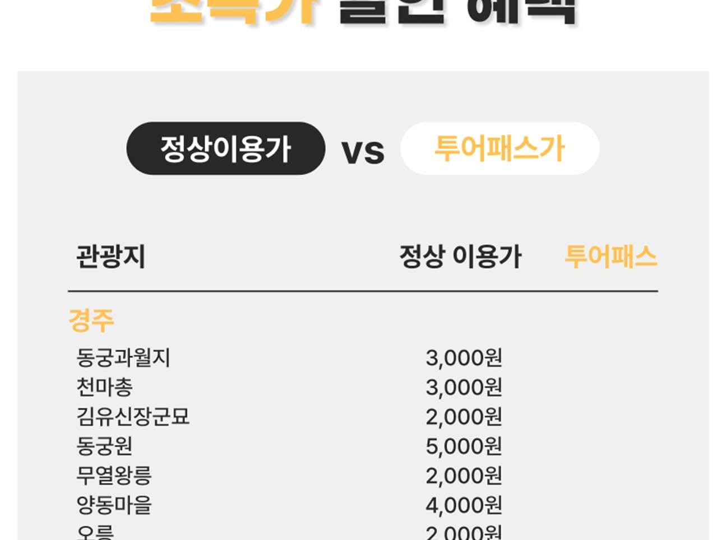Click the 오릉 attraction name
Image resolution: width=726 pixels, height=540 pixels.
point(95,532)
